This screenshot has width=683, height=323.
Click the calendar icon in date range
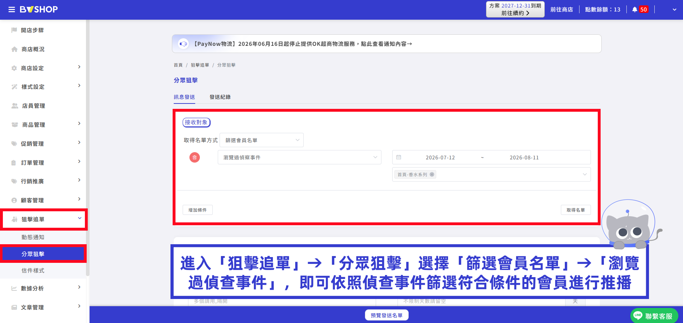click(399, 157)
